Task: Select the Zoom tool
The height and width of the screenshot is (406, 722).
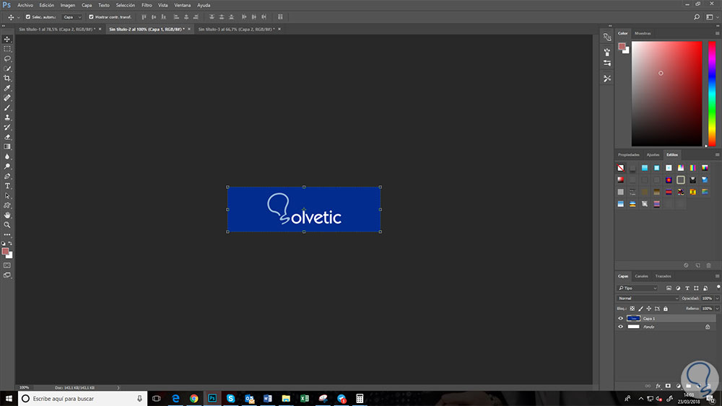Action: pos(7,225)
